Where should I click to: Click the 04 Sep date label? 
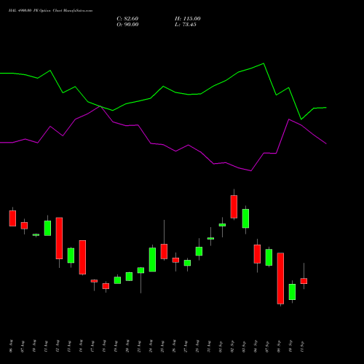tap(256, 346)
